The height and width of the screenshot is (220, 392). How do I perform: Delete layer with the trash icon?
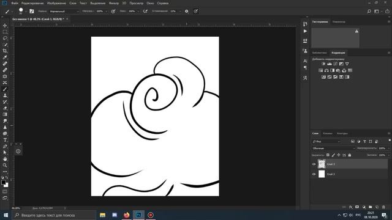tap(383, 207)
